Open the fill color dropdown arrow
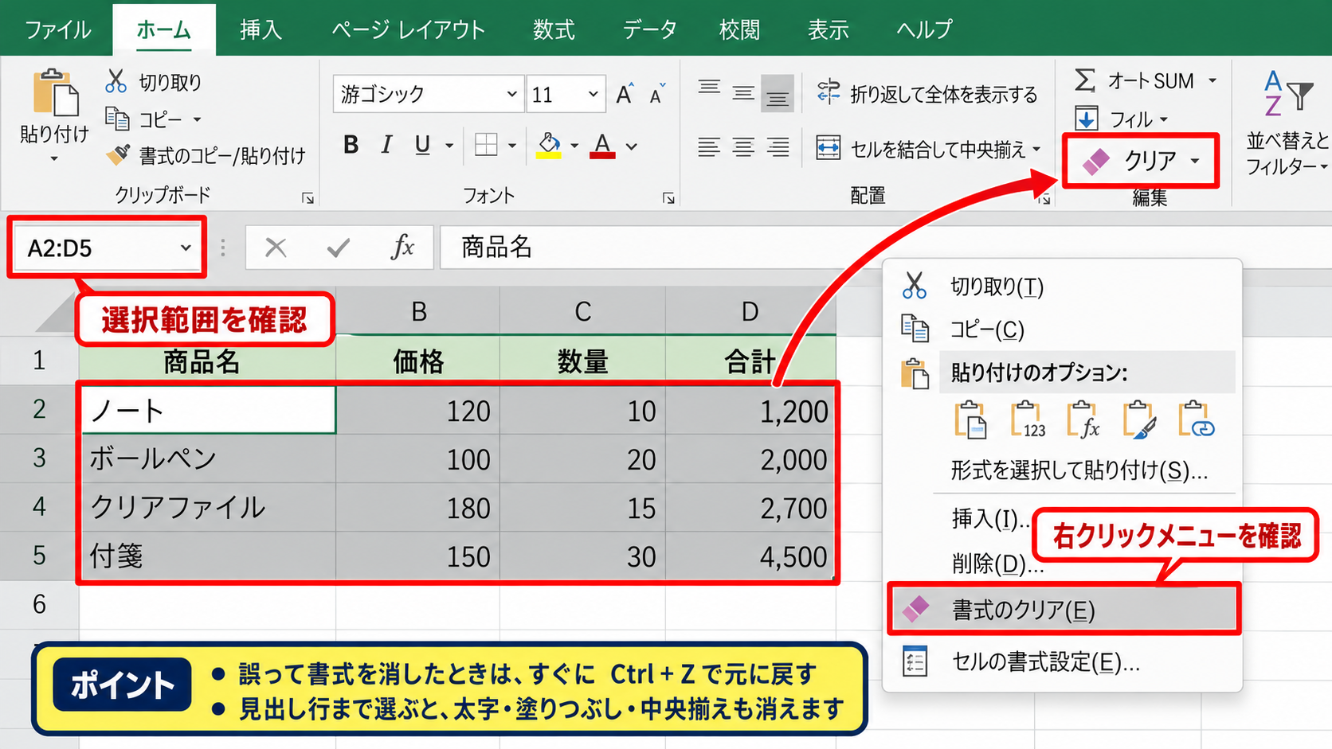 pos(574,146)
